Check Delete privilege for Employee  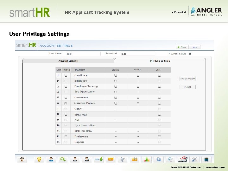coord(138,81)
